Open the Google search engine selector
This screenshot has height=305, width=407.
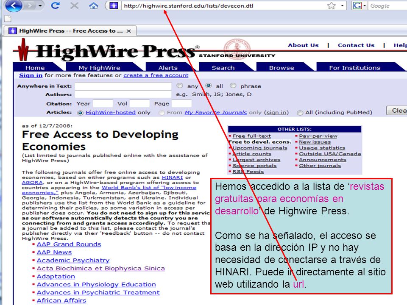359,6
